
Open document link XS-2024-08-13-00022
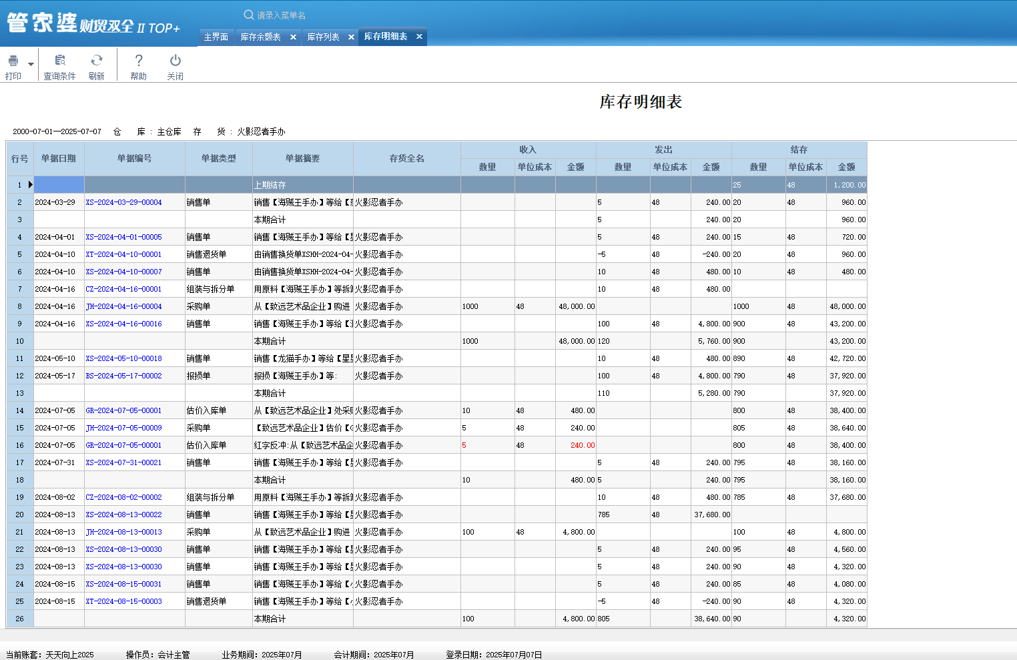[124, 515]
